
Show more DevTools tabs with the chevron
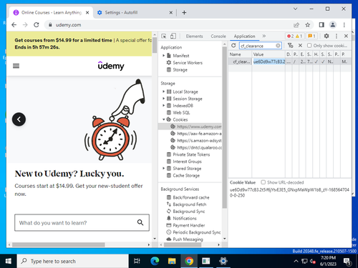[264, 36]
